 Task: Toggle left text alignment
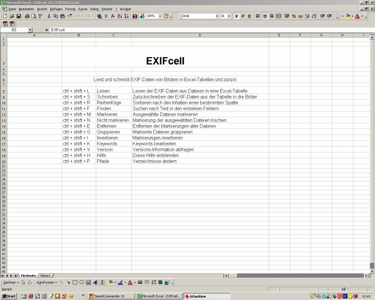pyautogui.click(x=258, y=16)
